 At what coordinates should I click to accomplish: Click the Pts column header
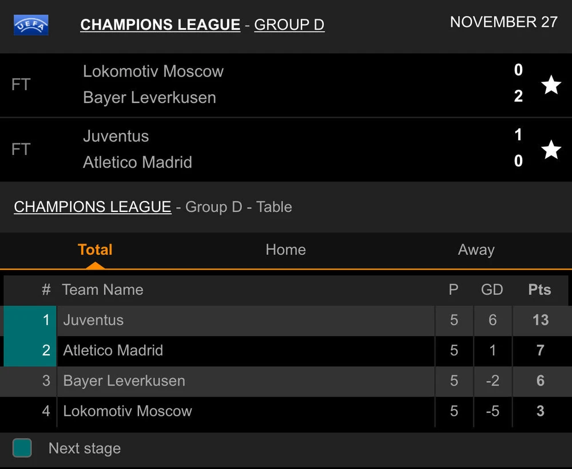pyautogui.click(x=539, y=290)
